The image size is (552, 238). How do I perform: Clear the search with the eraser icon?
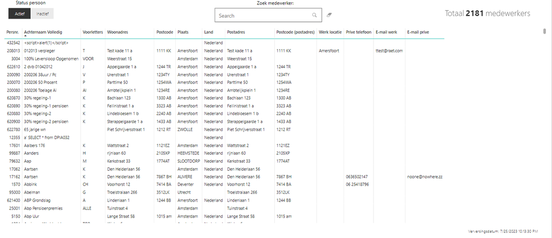[x=329, y=15]
